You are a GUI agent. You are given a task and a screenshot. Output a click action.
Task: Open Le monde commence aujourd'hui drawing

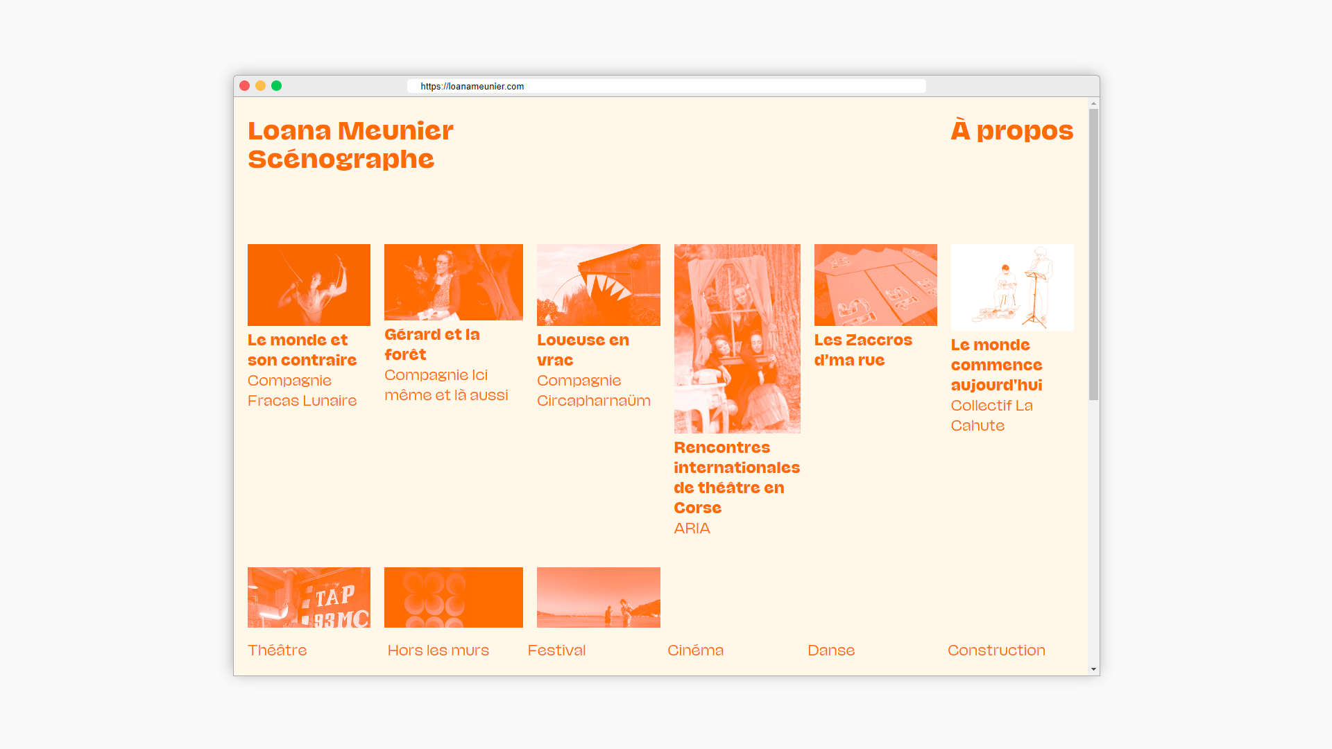(1011, 287)
